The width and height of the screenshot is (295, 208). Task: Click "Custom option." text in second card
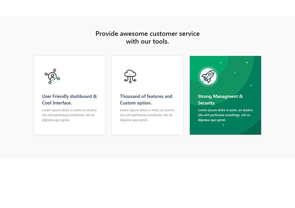136,103
